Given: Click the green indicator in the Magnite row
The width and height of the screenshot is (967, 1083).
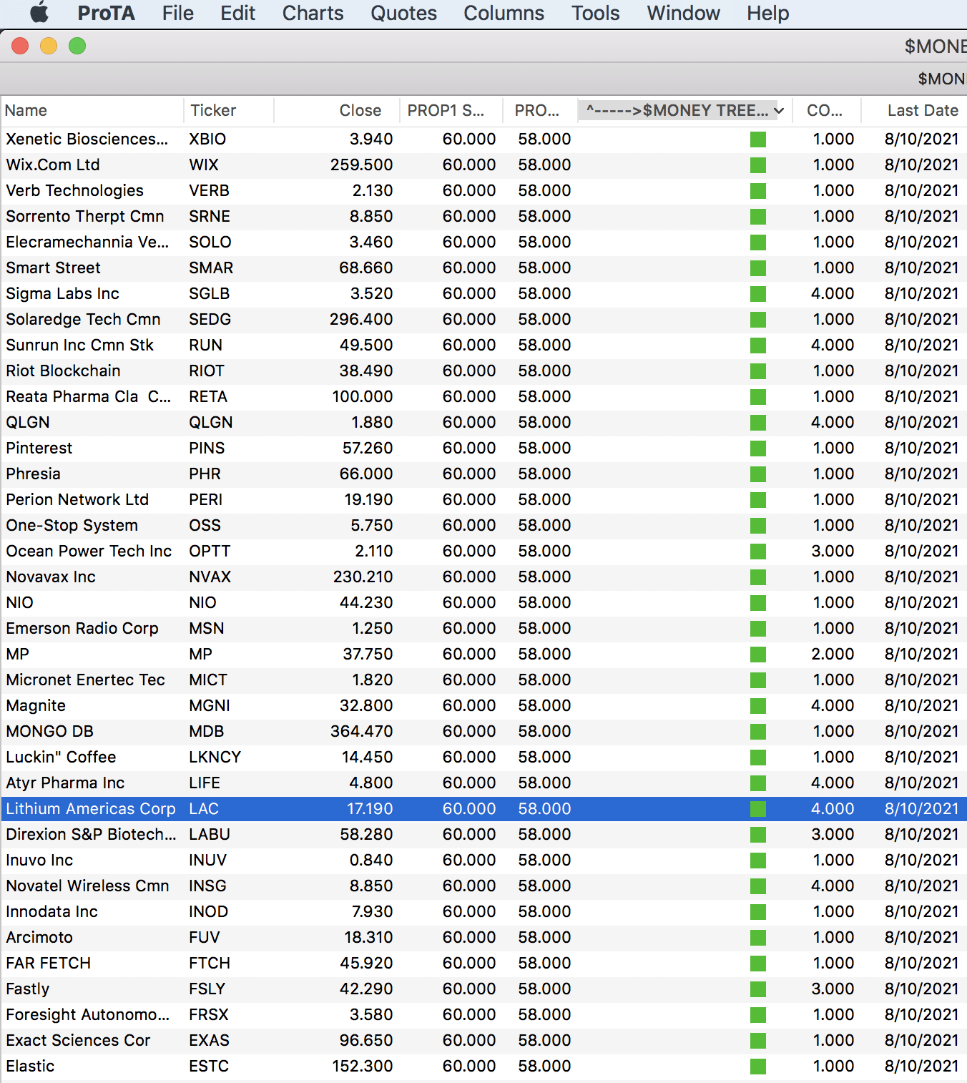Looking at the screenshot, I should [x=758, y=706].
